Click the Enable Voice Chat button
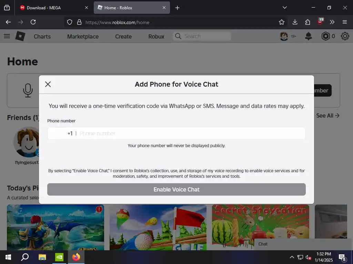353x264 pixels. click(x=176, y=189)
